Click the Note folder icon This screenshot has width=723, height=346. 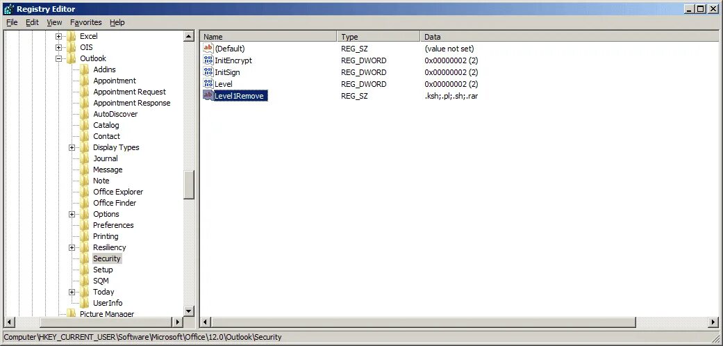click(x=85, y=181)
